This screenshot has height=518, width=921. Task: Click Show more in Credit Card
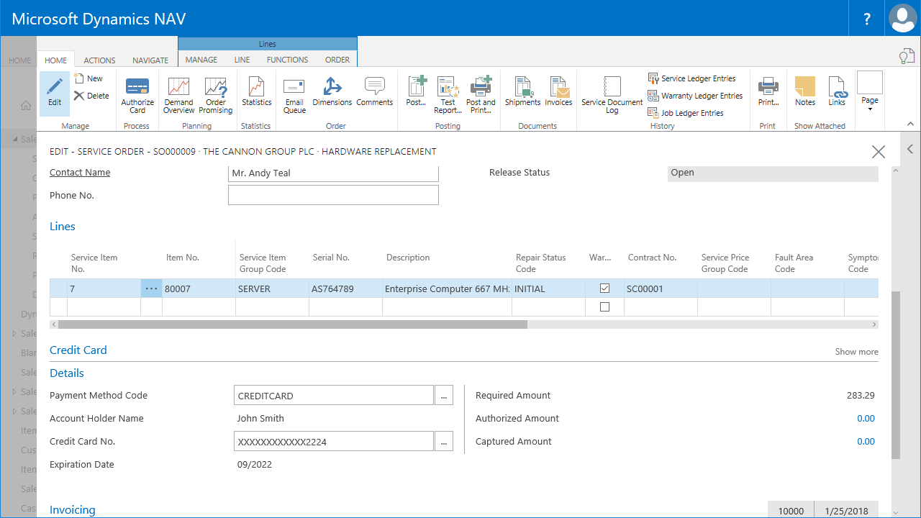coord(856,352)
